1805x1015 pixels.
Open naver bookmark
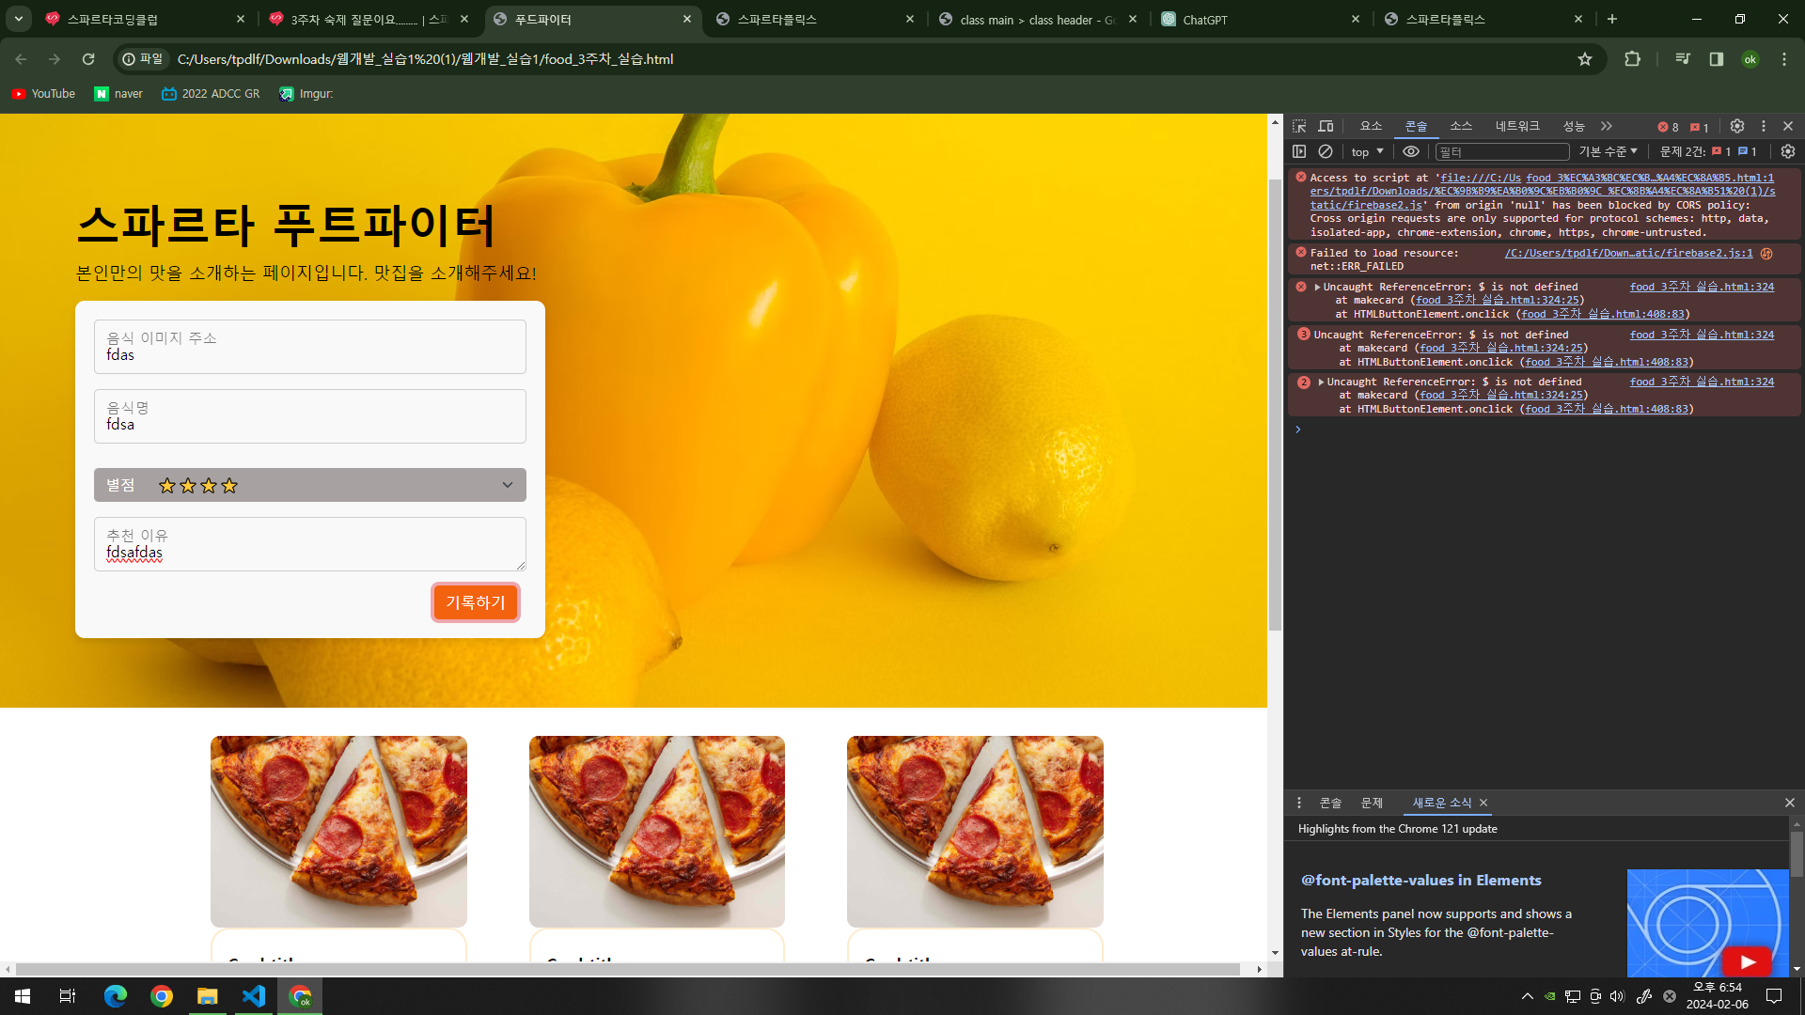pyautogui.click(x=118, y=94)
